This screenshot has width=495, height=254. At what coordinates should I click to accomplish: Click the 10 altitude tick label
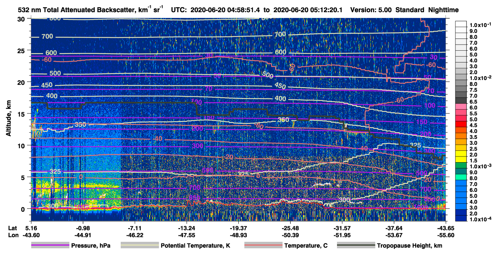click(22, 145)
